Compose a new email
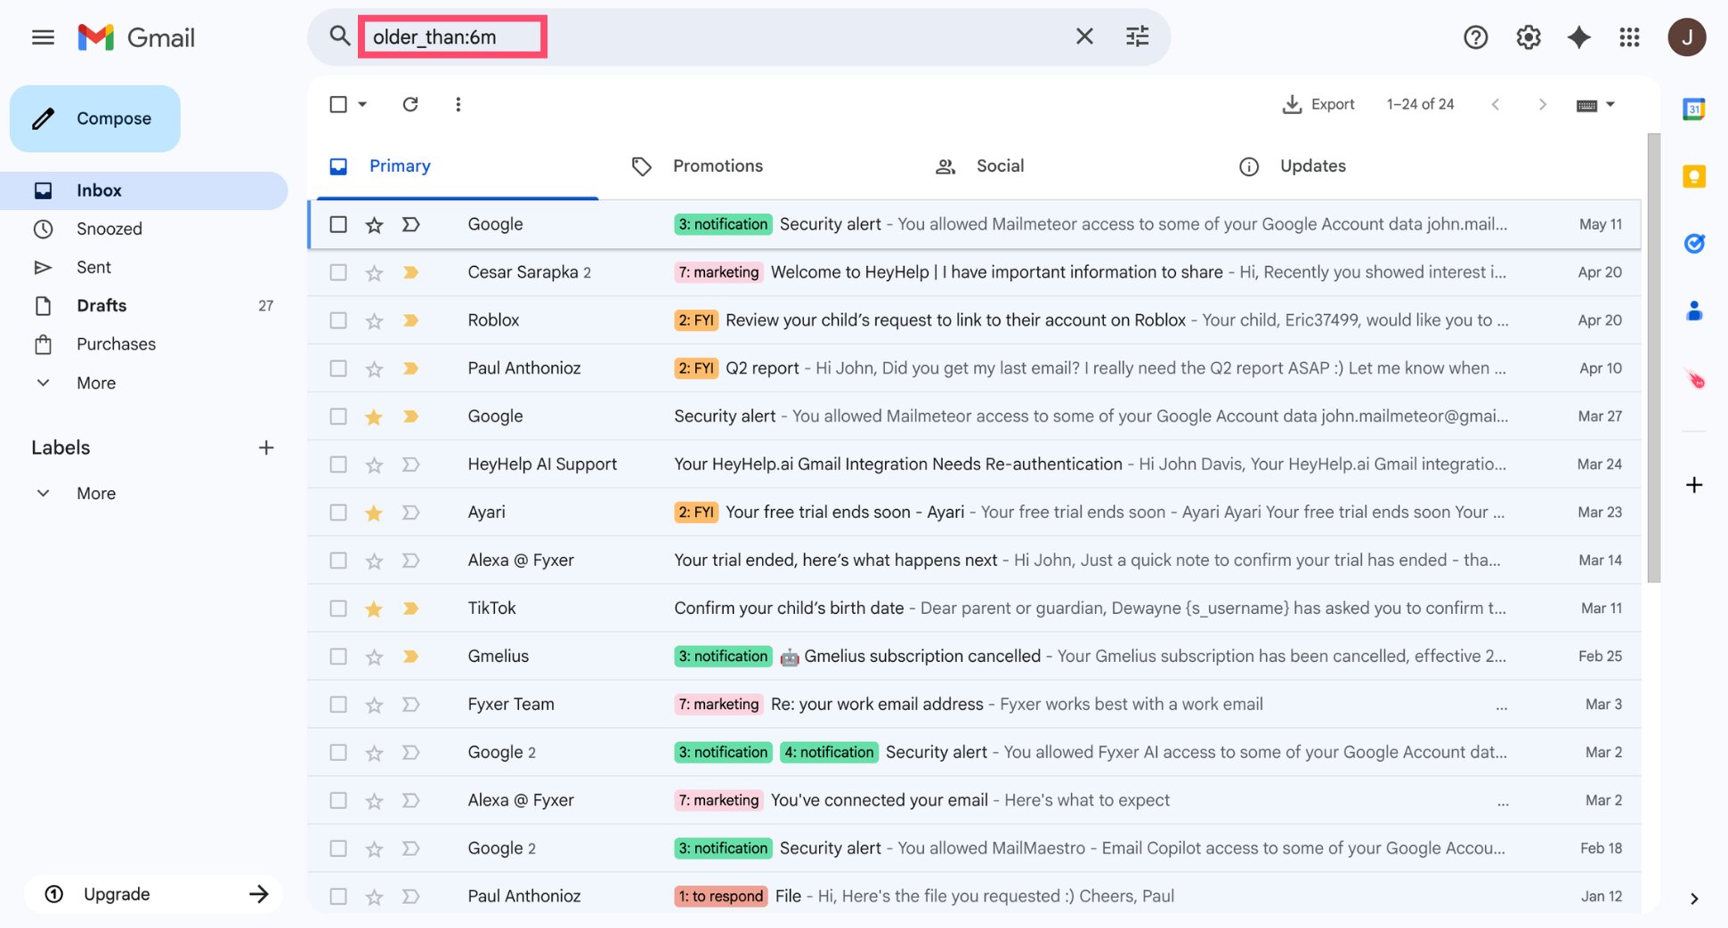1728x928 pixels. (x=95, y=118)
